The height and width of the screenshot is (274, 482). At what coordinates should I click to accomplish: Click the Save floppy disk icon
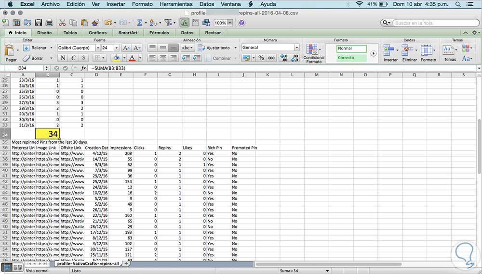tap(39, 23)
